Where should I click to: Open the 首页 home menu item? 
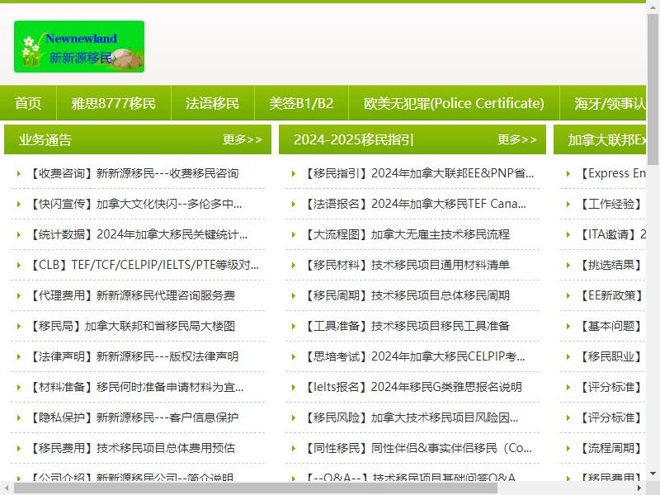click(x=28, y=103)
